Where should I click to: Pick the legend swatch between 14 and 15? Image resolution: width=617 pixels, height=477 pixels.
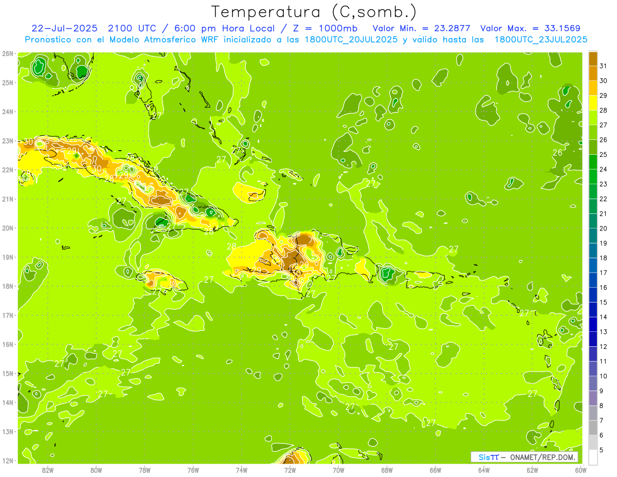pyautogui.click(x=593, y=309)
